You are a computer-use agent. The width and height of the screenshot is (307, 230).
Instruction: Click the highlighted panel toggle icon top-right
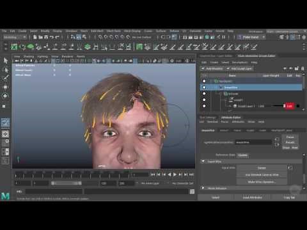(x=293, y=37)
